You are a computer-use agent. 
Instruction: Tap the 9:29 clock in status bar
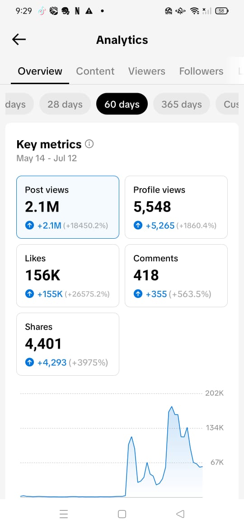click(x=23, y=11)
